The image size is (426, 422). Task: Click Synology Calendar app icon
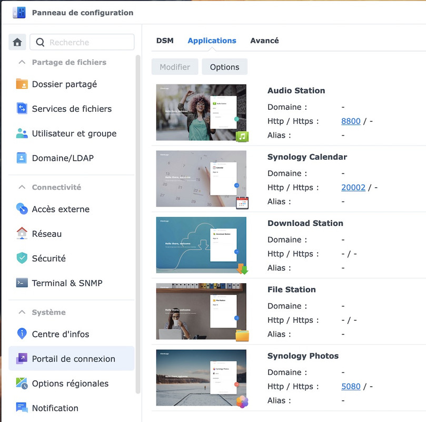[242, 203]
